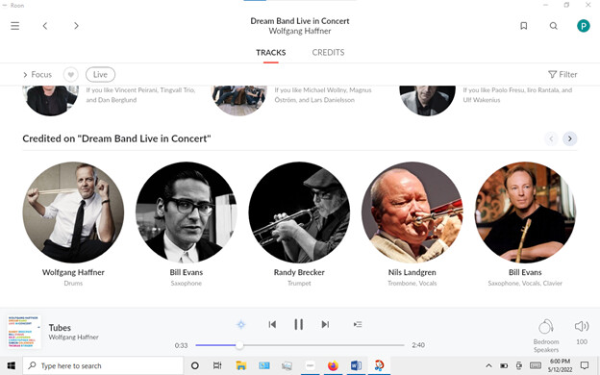Launch Firefox from taskbar
600x375 pixels.
pyautogui.click(x=333, y=365)
